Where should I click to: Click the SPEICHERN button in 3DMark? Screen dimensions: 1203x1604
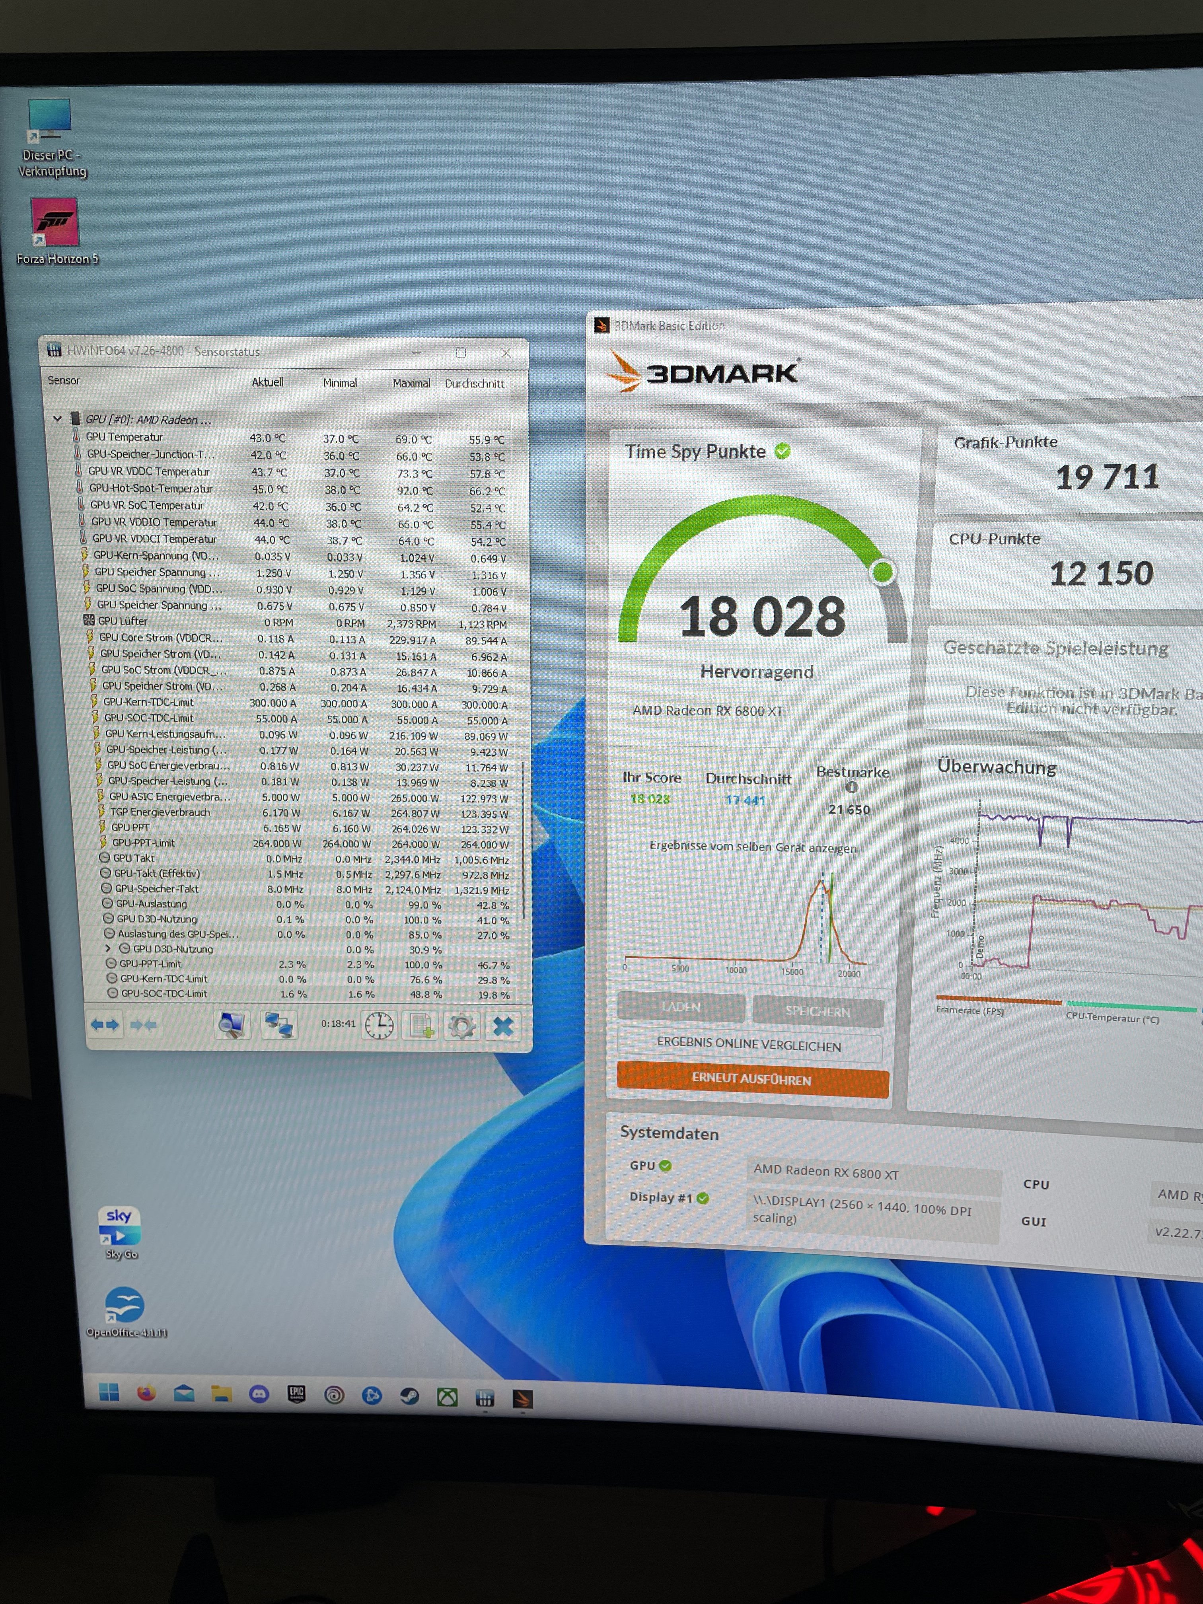[x=818, y=1011]
